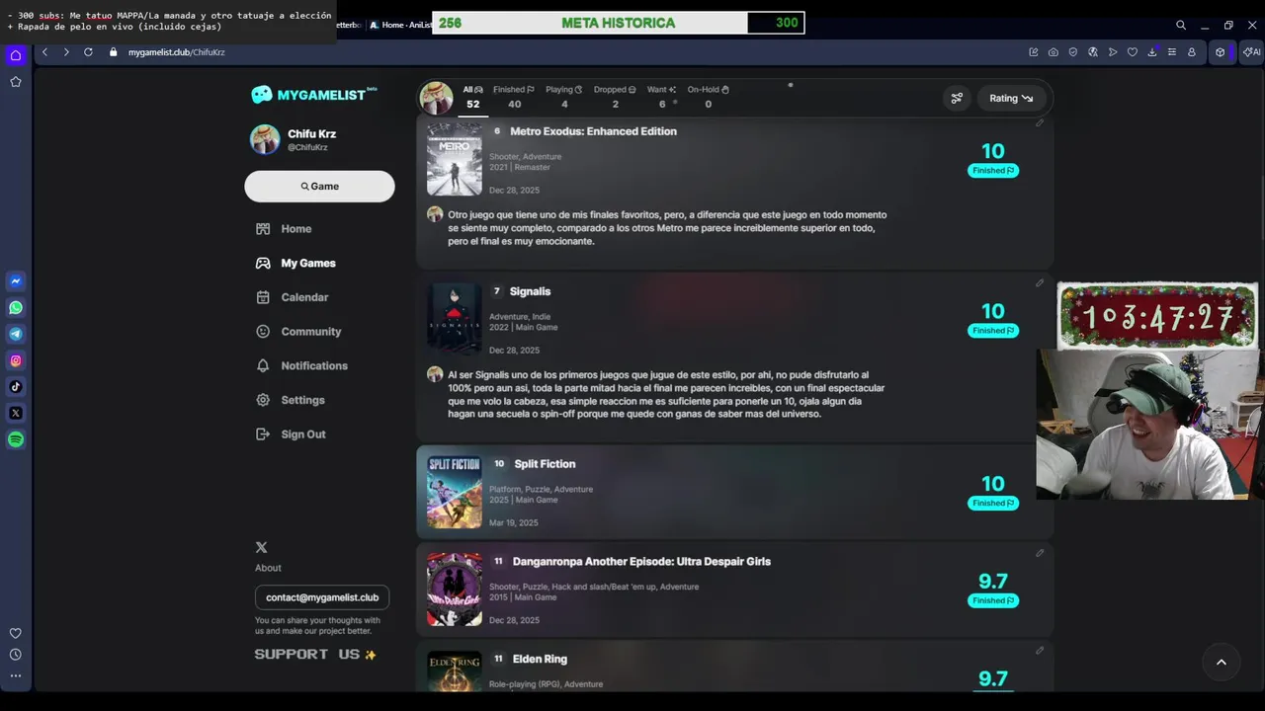Screen dimensions: 1265x711
Task: Go forward to the next page
Action: (66, 52)
